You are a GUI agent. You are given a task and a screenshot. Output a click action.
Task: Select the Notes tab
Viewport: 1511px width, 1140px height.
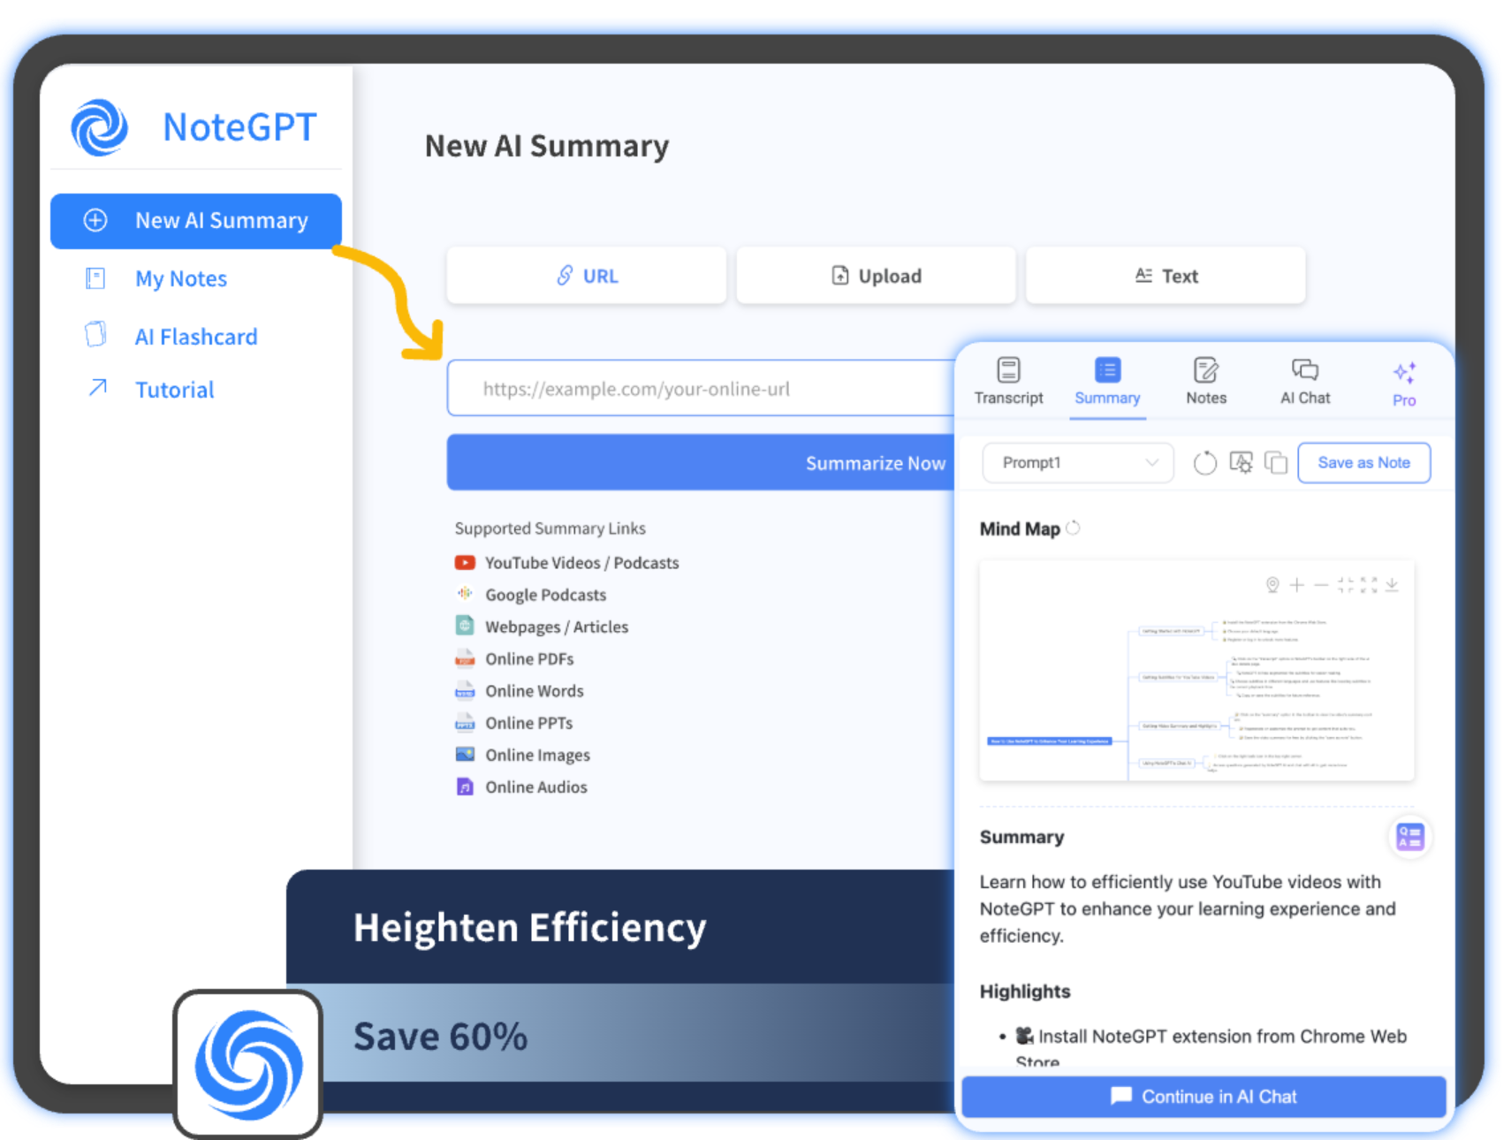point(1205,381)
